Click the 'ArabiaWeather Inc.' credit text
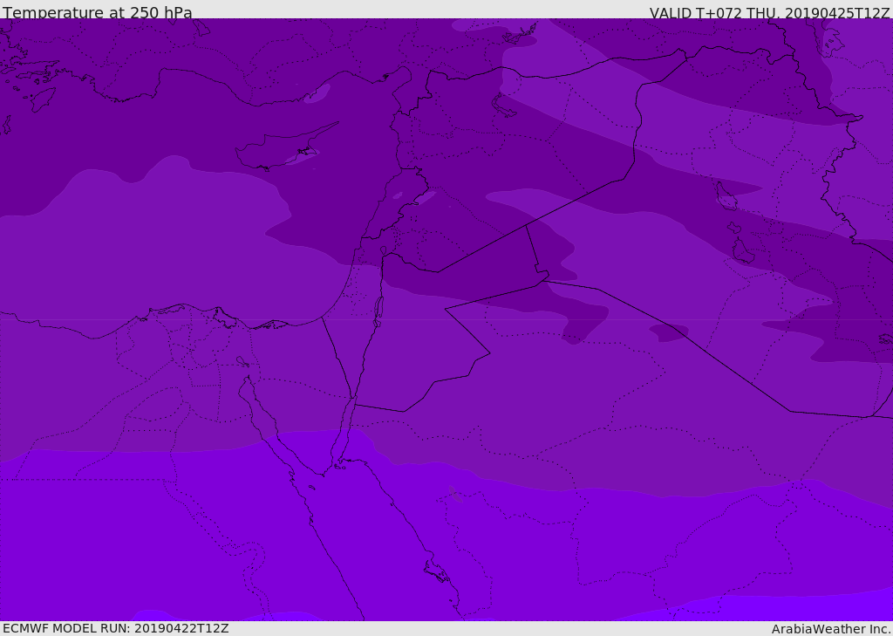The height and width of the screenshot is (636, 893). point(831,629)
